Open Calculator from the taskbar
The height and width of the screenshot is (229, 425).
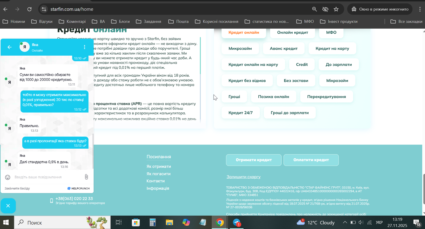point(152,222)
